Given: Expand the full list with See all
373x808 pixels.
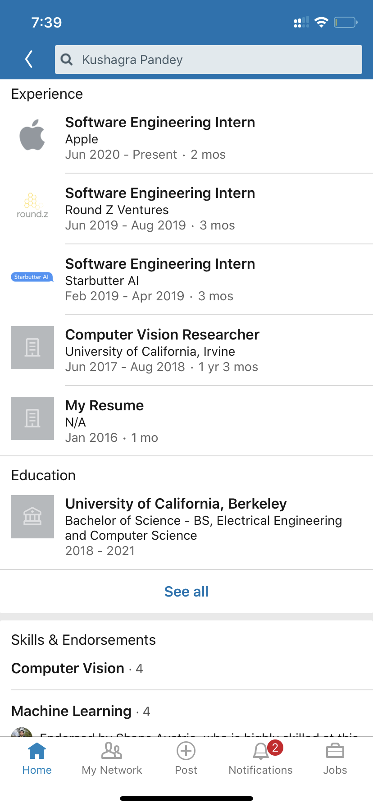Looking at the screenshot, I should click(186, 592).
